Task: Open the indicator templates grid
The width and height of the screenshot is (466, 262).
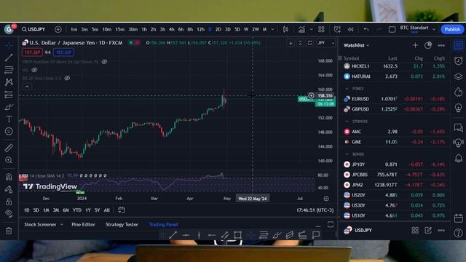Action: (321, 29)
